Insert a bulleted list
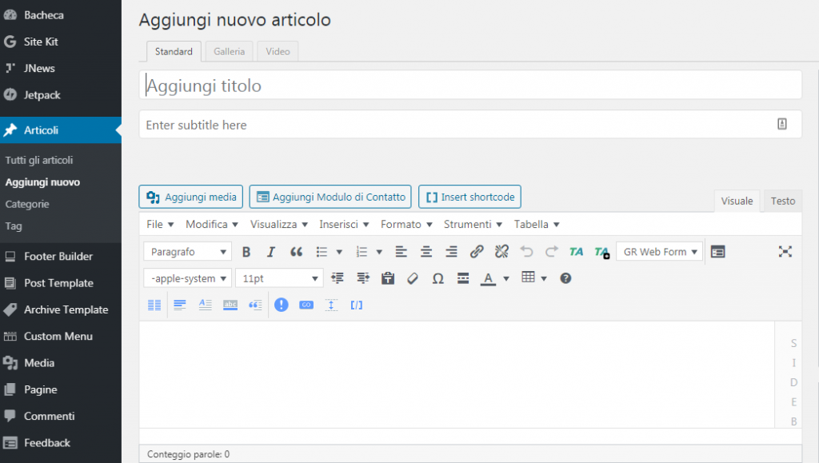The image size is (819, 463). click(x=322, y=252)
